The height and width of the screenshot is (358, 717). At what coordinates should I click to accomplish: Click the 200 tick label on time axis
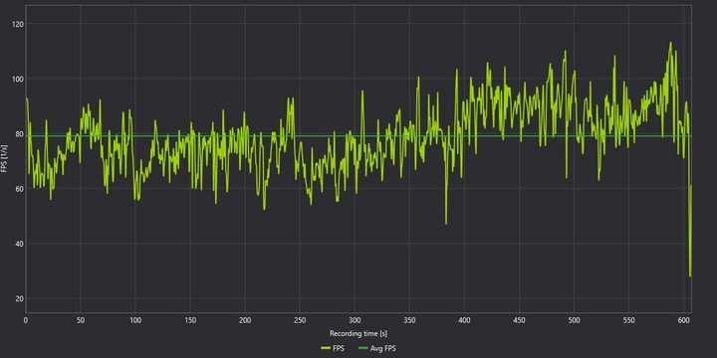(245, 320)
